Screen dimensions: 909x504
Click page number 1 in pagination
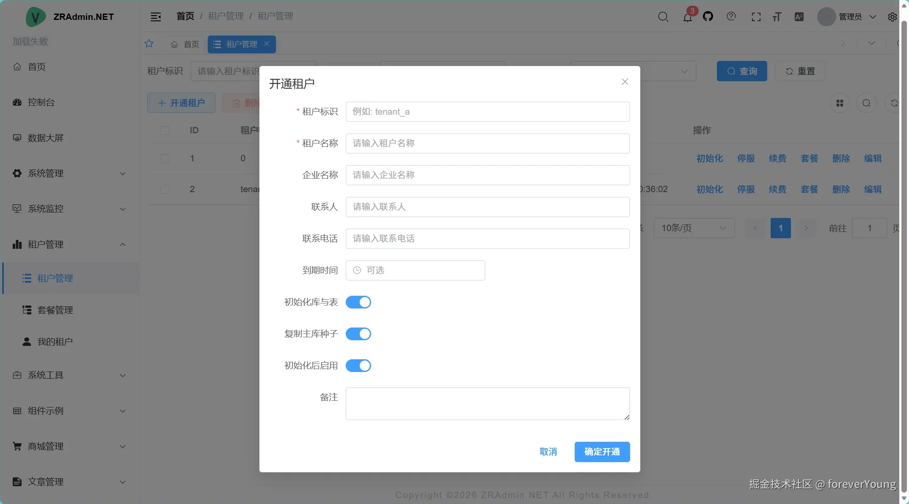click(781, 228)
